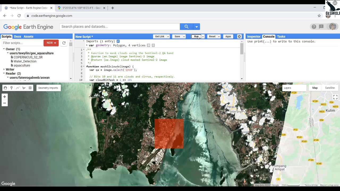The width and height of the screenshot is (340, 191).
Task: Click the Get Link button
Action: point(160,37)
